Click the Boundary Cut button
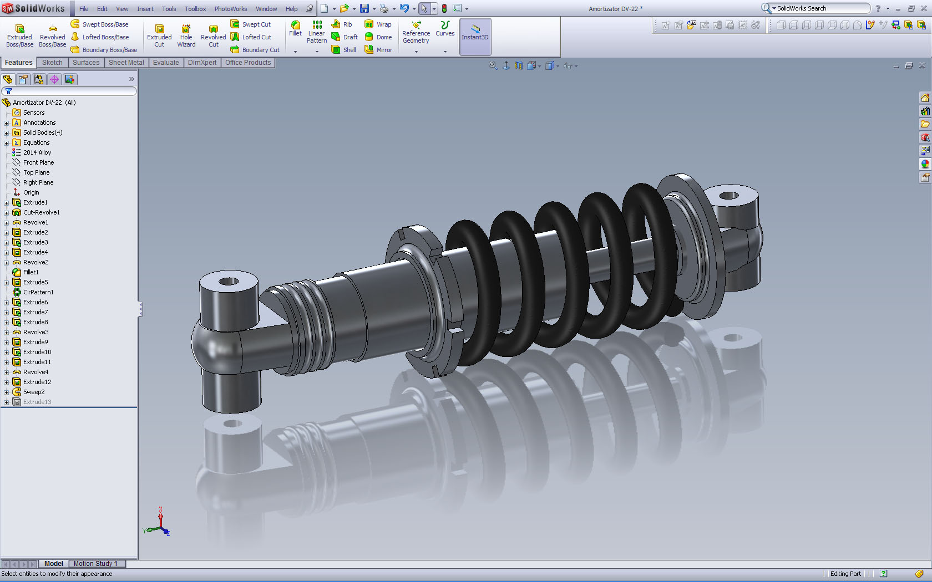This screenshot has width=932, height=582. (255, 50)
